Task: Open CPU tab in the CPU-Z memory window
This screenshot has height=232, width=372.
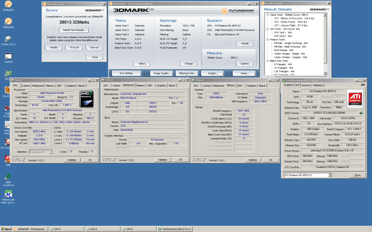Action: coord(196,86)
